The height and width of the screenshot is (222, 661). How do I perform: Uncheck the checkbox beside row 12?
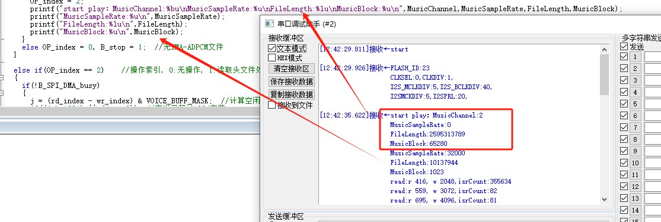click(x=624, y=187)
